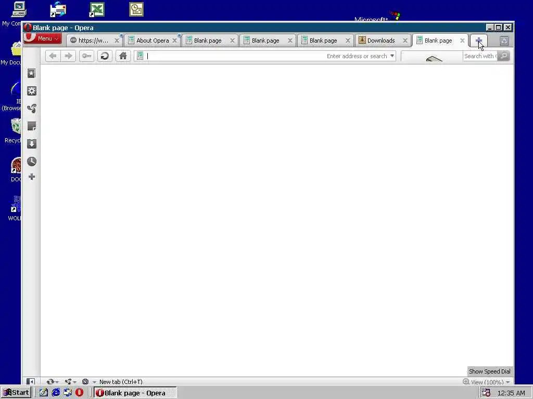Click the search magnifier button

pos(503,56)
